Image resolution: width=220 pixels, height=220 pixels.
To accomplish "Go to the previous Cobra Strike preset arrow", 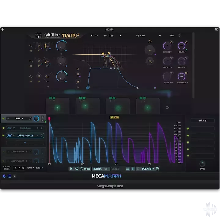I will (38, 136).
